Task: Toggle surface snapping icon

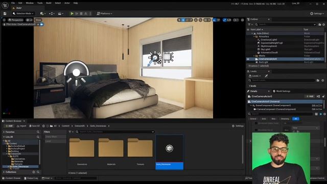Action: pos(200,20)
